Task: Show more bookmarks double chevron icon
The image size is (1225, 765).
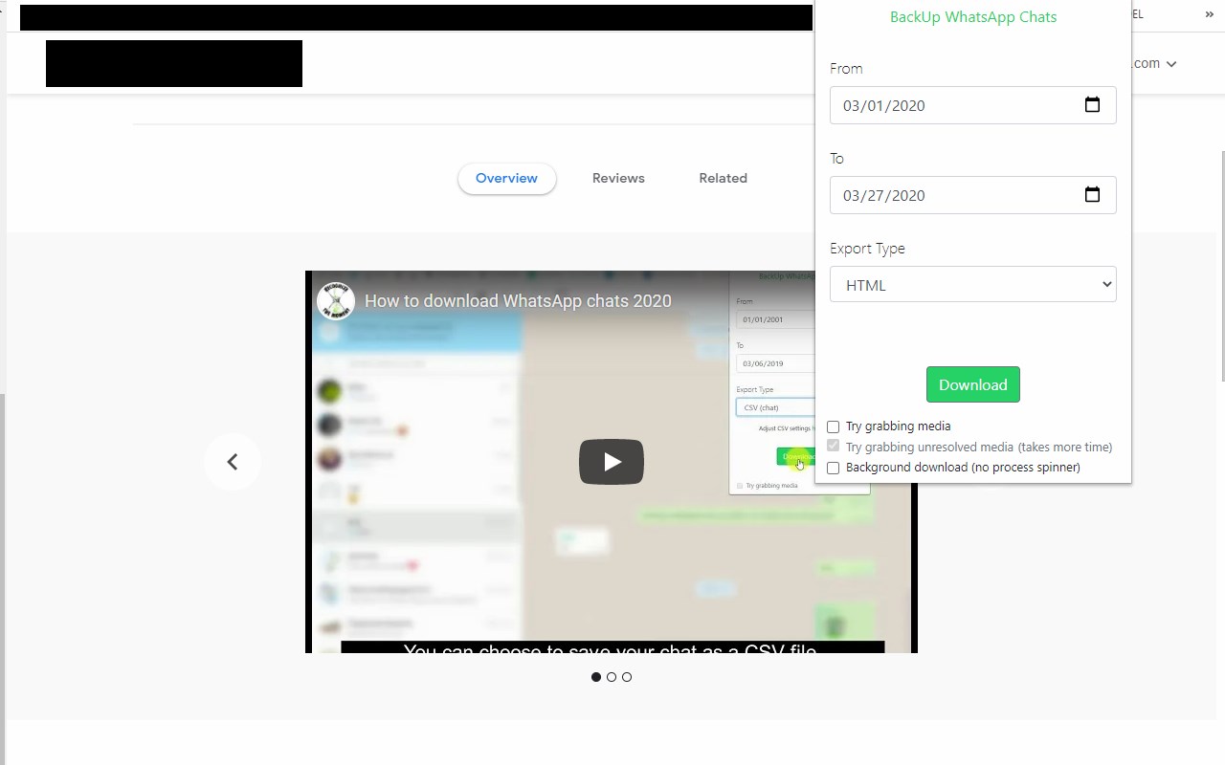Action: coord(1209,14)
